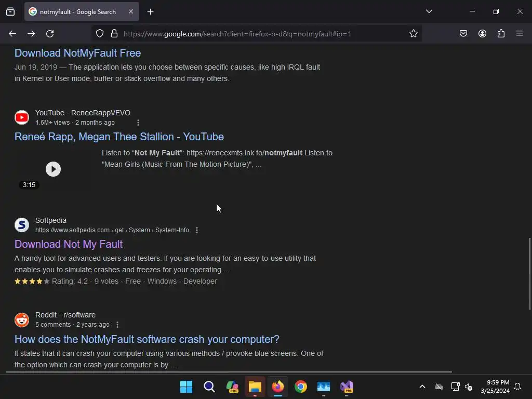Expand the list all tabs chevron
532x399 pixels.
[x=429, y=11]
